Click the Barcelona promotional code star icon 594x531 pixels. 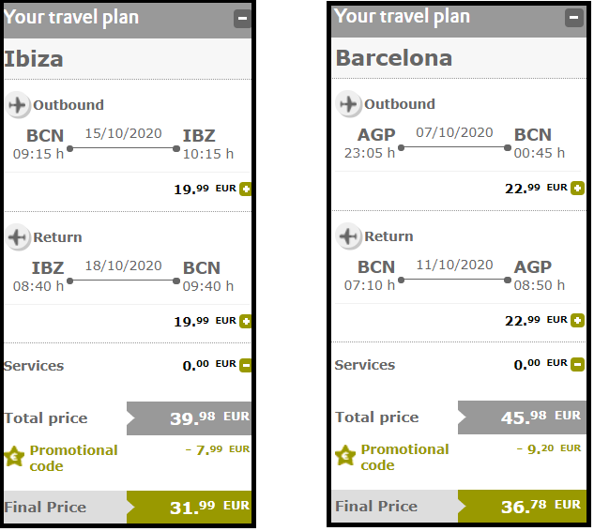(345, 455)
